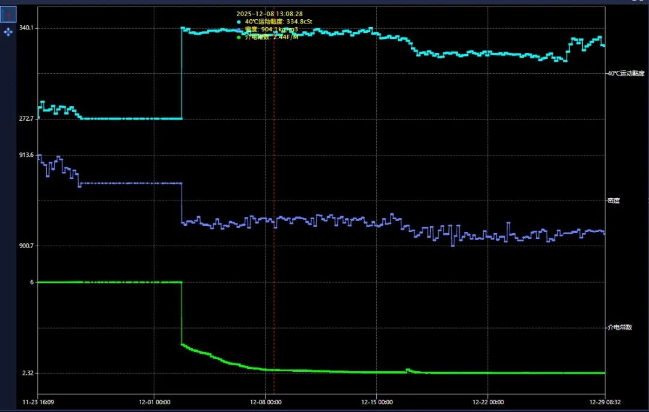Select the vertical cursor tool icon
The image size is (649, 412).
tap(8, 14)
